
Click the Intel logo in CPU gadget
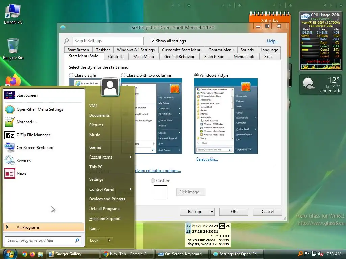(x=305, y=16)
